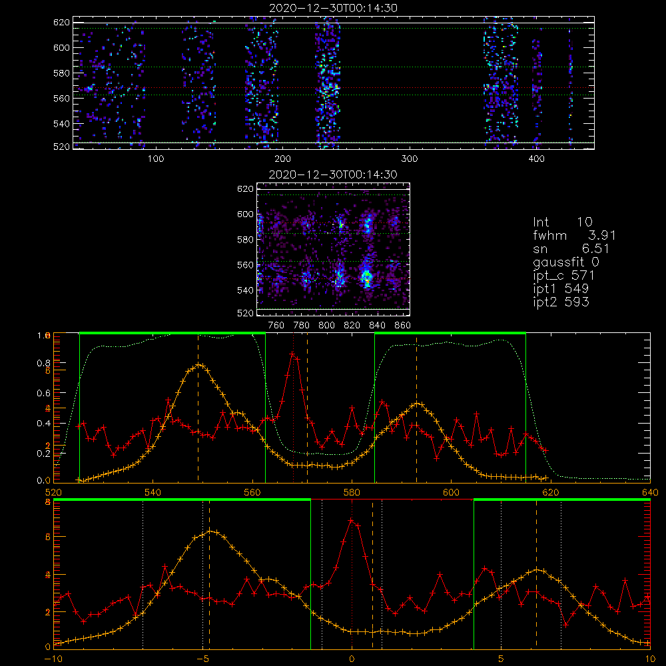Click x-axis label 800 of the zoomed image
Screen dimensions: 666x666
click(x=326, y=326)
